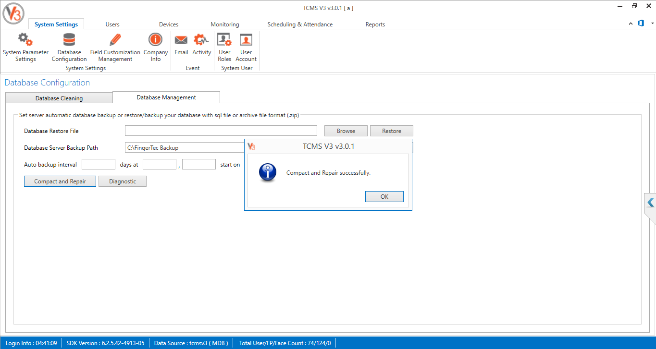The height and width of the screenshot is (349, 656).
Task: Restore down the application window
Action: pyautogui.click(x=634, y=6)
